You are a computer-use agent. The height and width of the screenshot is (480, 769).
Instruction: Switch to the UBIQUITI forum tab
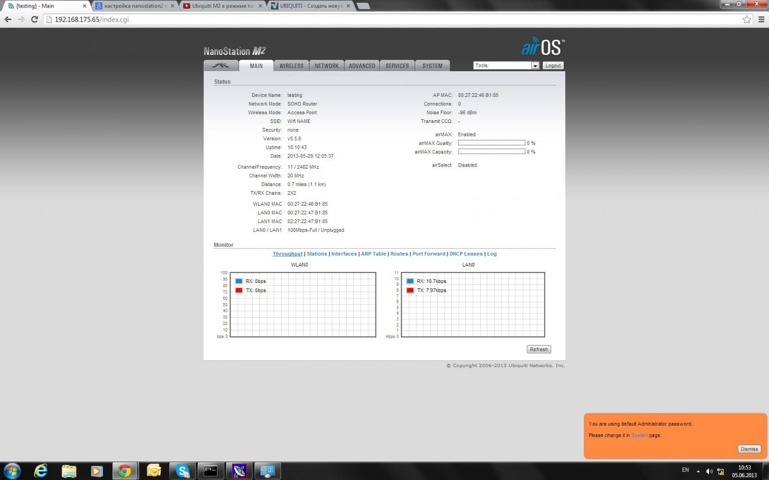(310, 6)
